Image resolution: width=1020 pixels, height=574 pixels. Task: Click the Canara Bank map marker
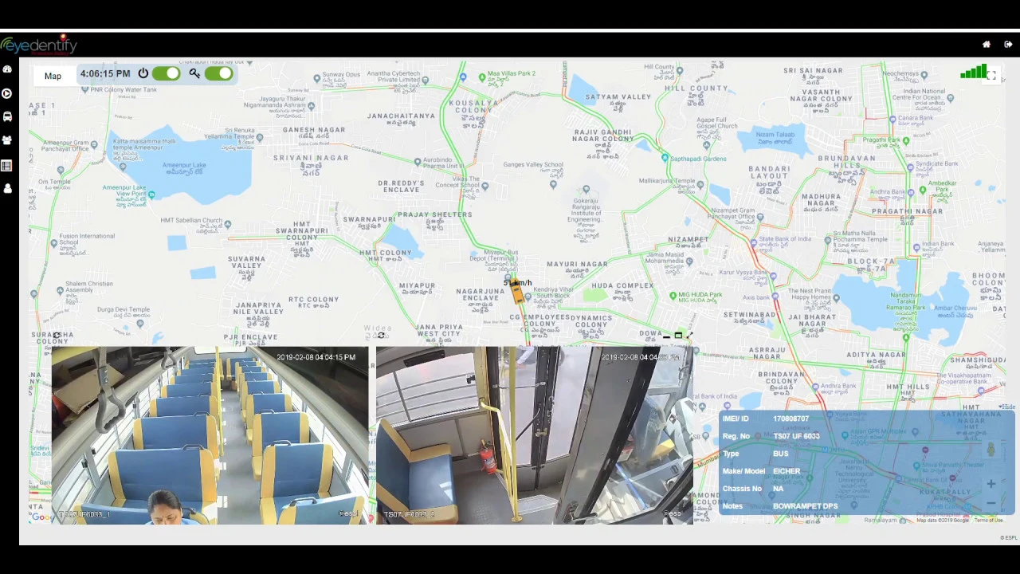[x=892, y=119]
